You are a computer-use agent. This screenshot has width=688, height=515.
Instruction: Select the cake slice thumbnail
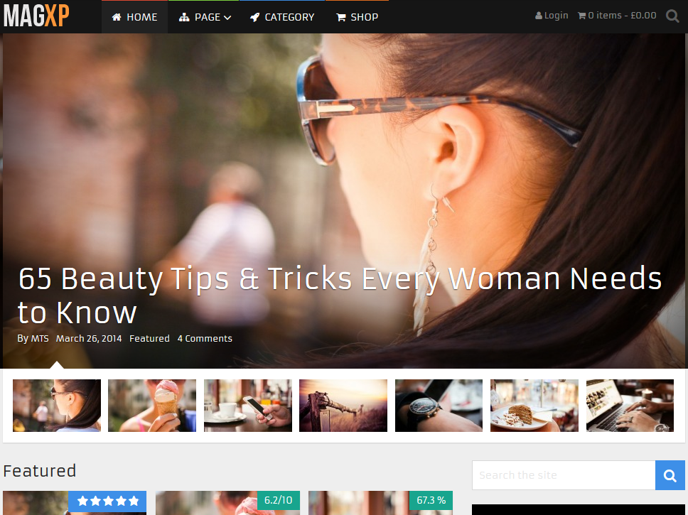click(534, 406)
